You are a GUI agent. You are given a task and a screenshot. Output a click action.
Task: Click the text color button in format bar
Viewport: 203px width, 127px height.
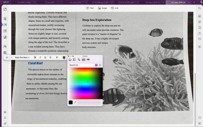(x=64, y=58)
